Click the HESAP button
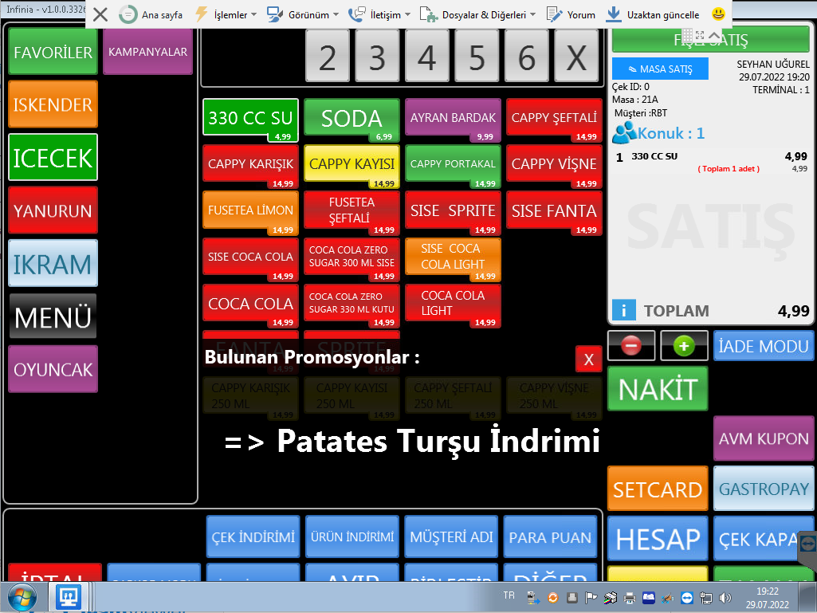 pos(658,538)
